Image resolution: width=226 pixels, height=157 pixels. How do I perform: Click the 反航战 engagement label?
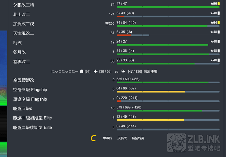coord(122,138)
